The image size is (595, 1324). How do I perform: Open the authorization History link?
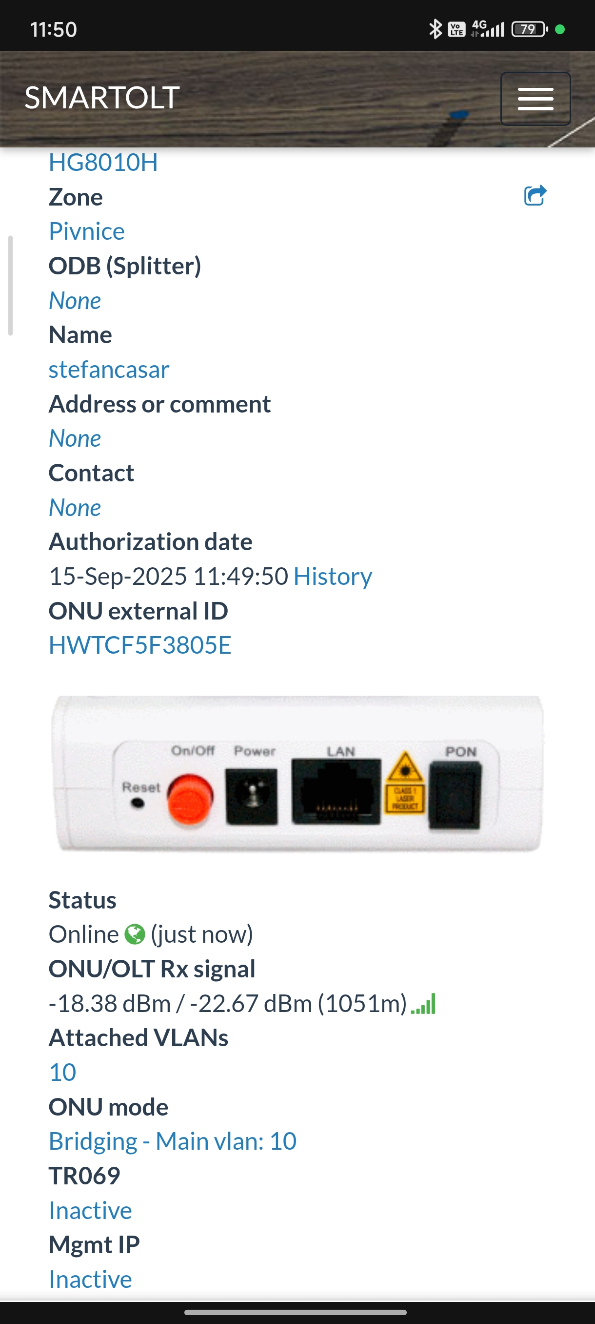pyautogui.click(x=333, y=577)
